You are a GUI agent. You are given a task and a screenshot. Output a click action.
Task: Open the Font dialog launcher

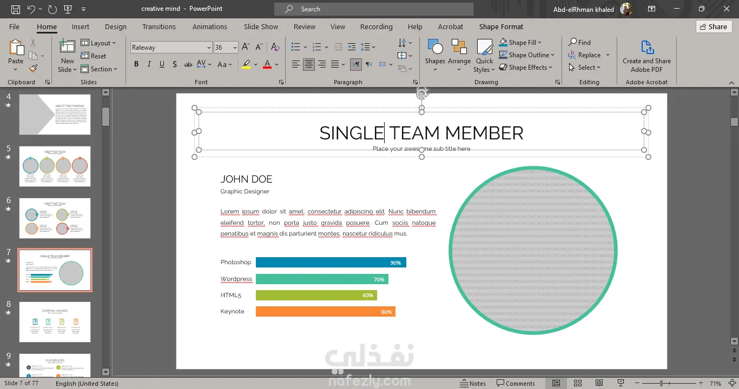281,82
